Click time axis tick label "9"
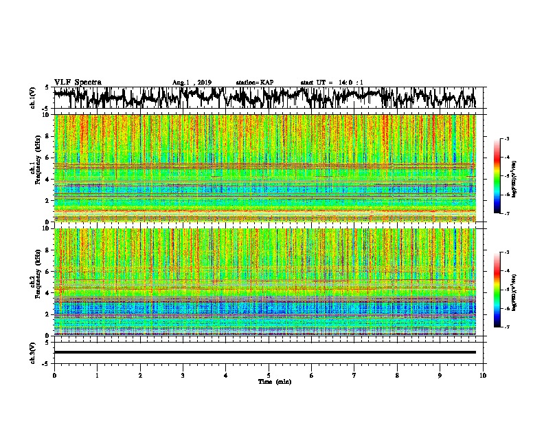The image size is (544, 421). tap(440, 376)
